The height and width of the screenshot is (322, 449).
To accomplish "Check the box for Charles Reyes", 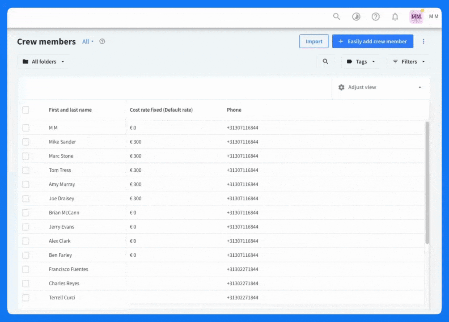I will (x=25, y=284).
